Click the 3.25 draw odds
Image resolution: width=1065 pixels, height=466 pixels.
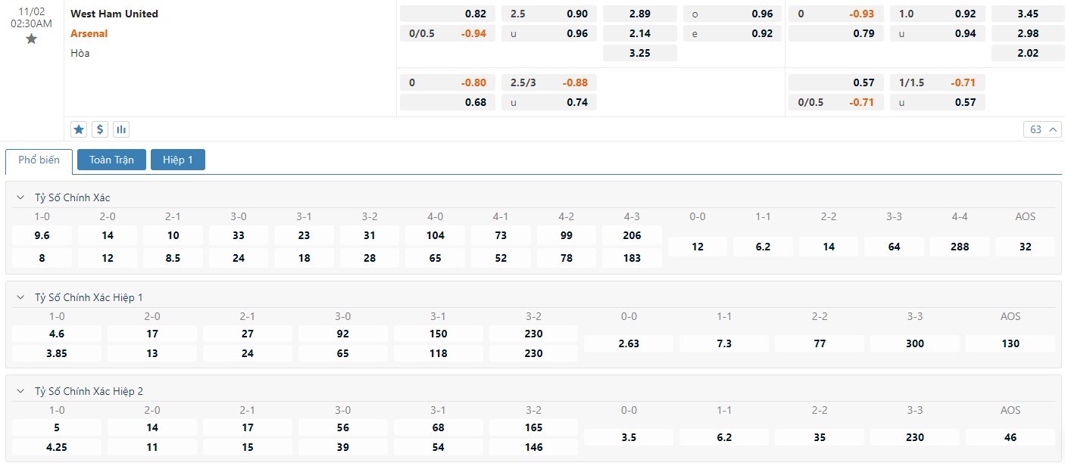point(639,53)
